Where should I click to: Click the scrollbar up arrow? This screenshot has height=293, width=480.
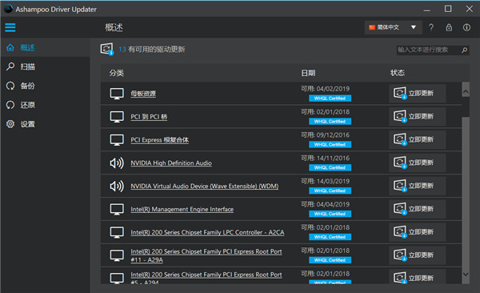(466, 91)
